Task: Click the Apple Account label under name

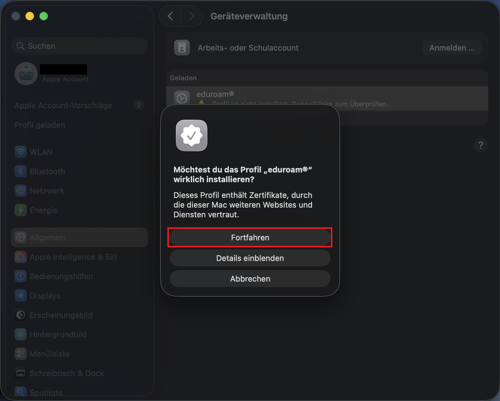Action: (x=65, y=79)
